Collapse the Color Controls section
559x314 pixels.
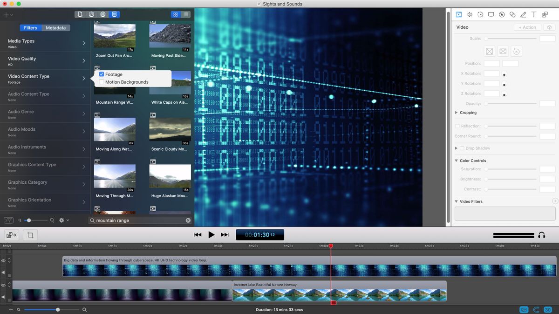(x=456, y=160)
